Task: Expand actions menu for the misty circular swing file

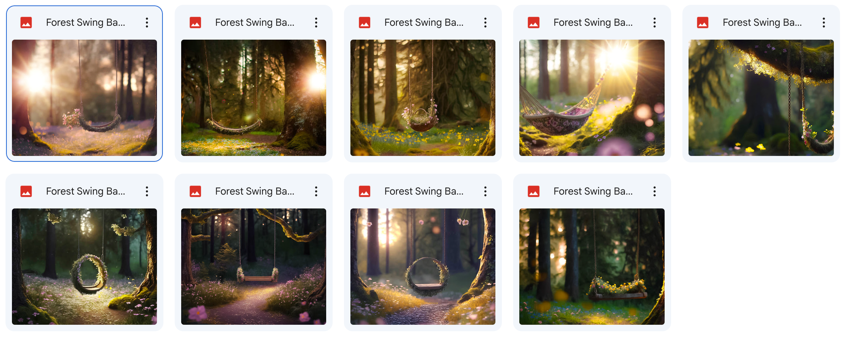Action: pyautogui.click(x=485, y=192)
